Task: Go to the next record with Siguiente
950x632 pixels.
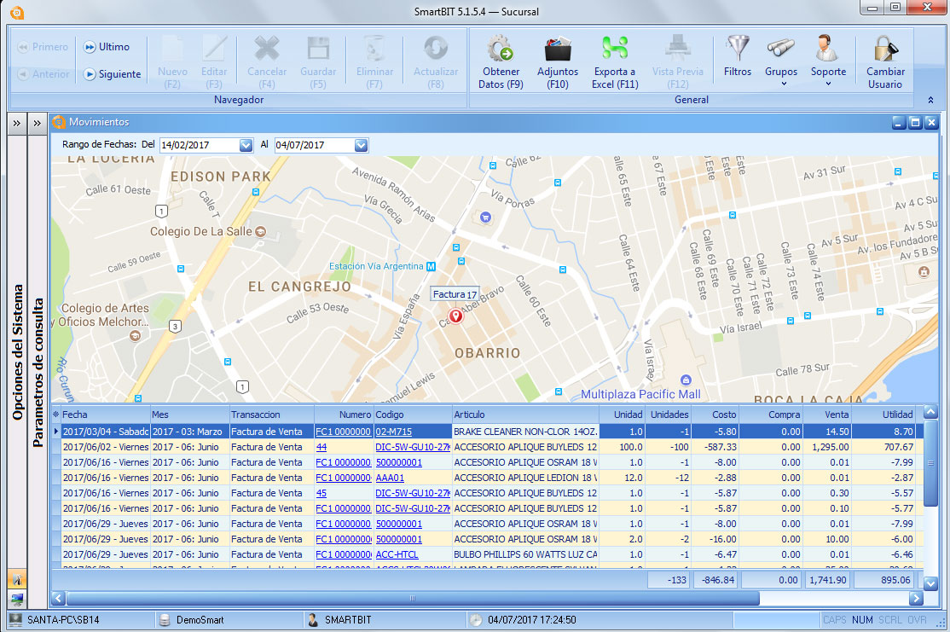Action: [112, 74]
